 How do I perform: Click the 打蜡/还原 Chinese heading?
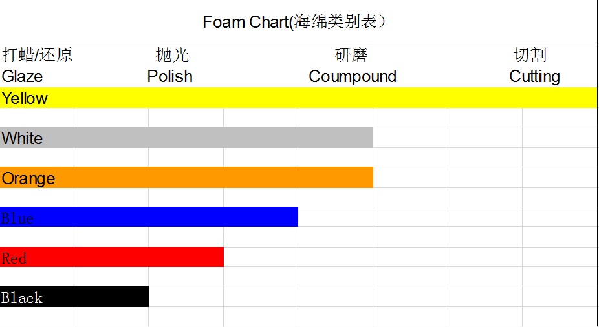click(37, 55)
